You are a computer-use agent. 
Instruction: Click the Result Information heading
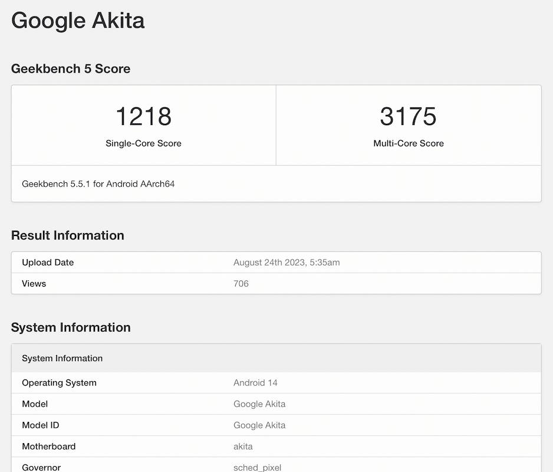[68, 235]
